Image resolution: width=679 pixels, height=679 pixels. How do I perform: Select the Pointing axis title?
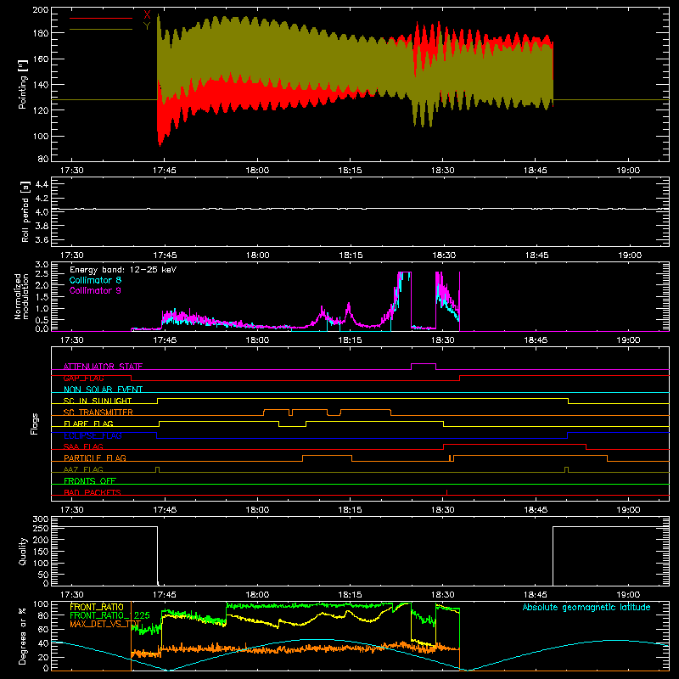click(x=23, y=84)
